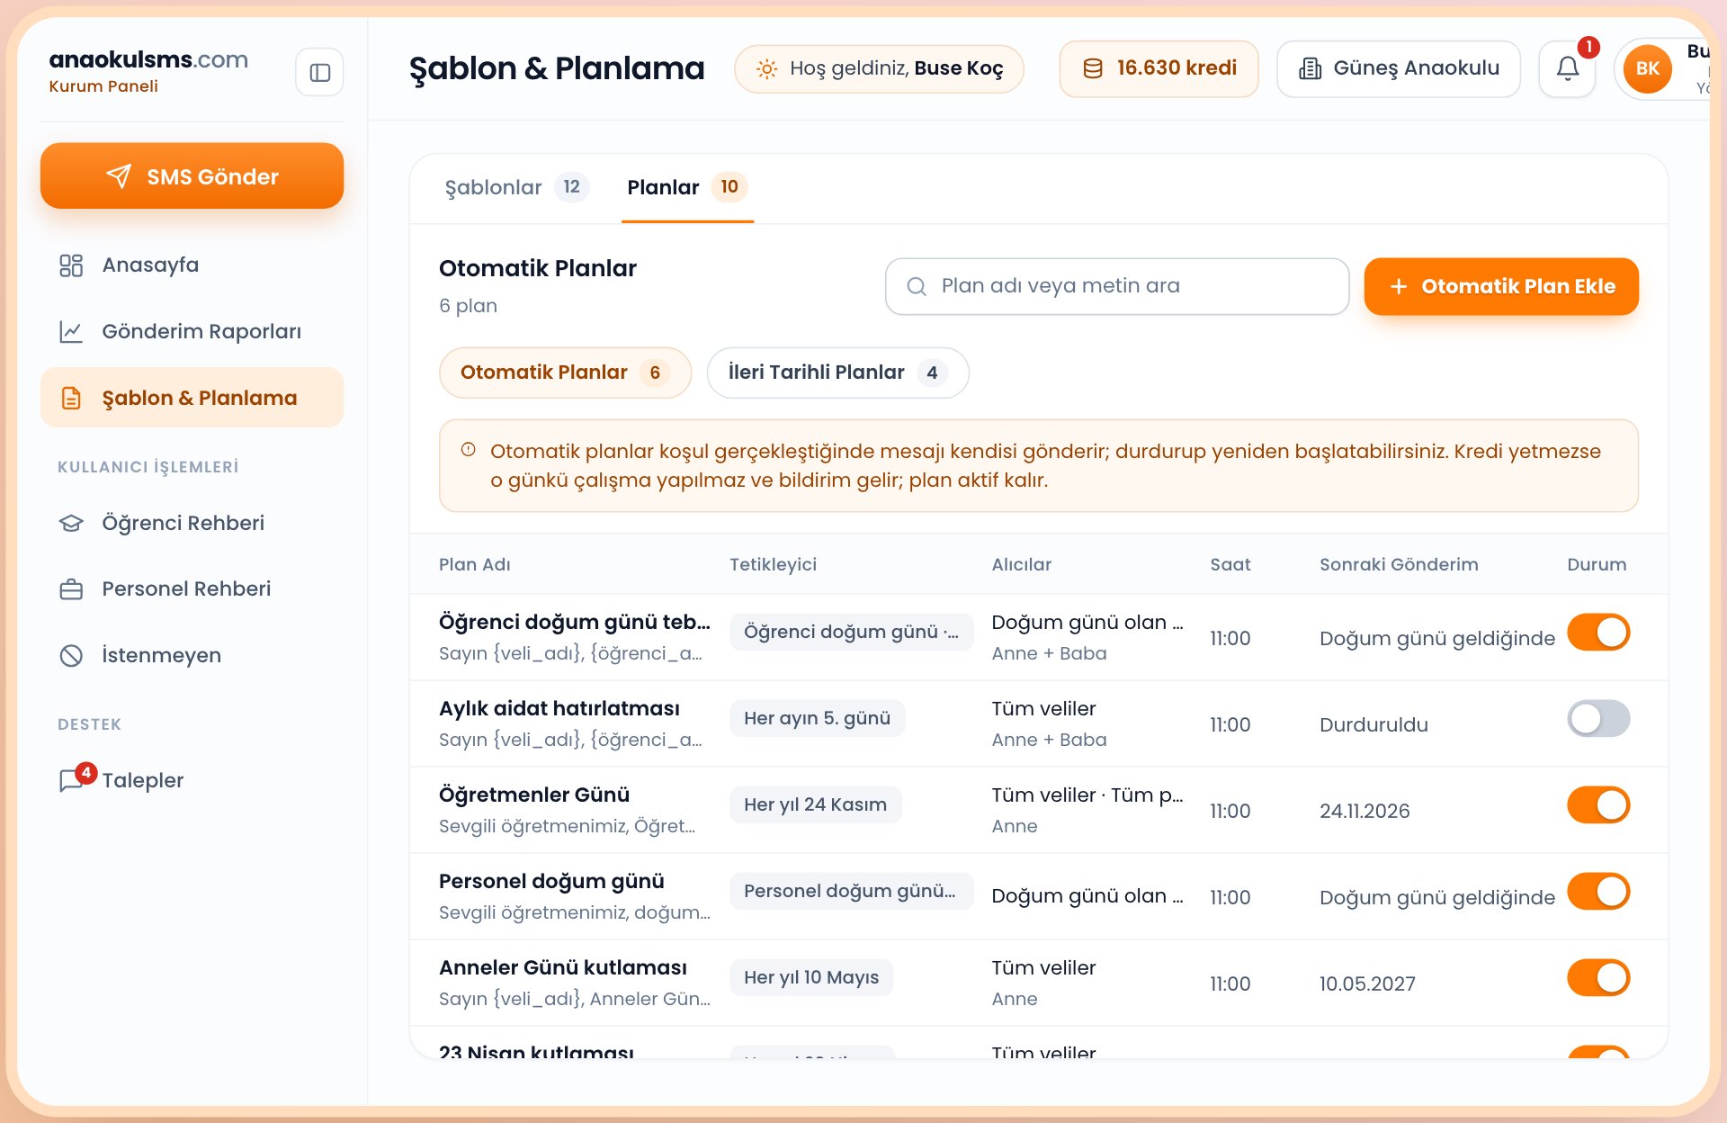
Task: Open Gönderim Raporları page
Action: (192, 332)
